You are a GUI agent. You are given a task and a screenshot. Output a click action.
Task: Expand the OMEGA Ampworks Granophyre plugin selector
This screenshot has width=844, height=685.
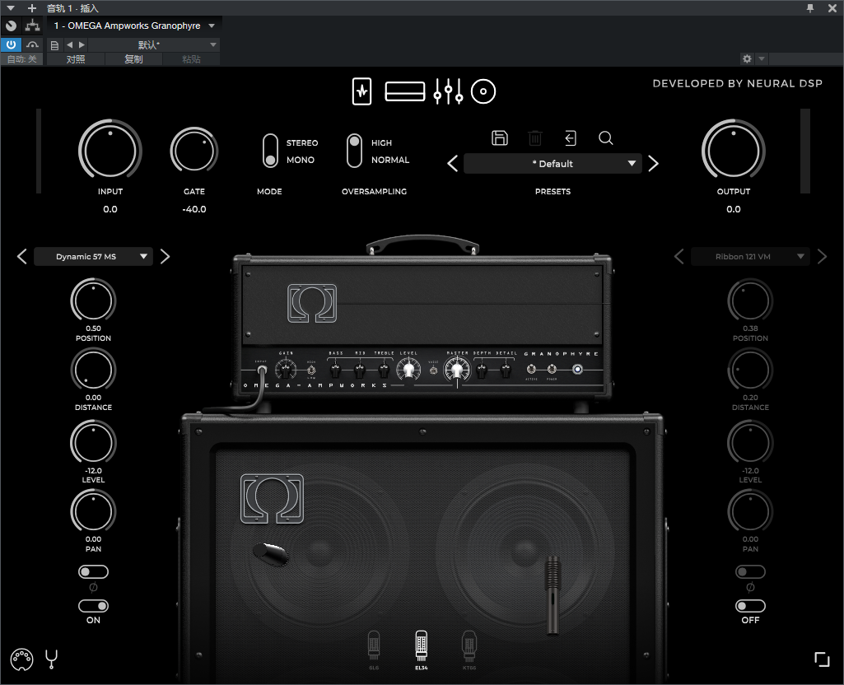(x=134, y=26)
